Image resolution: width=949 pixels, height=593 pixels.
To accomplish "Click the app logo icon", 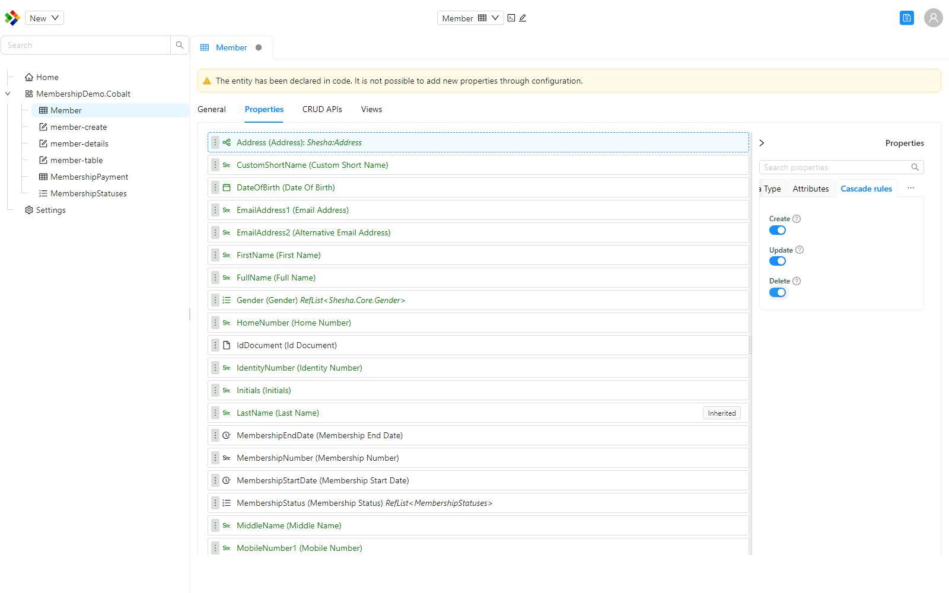I will coord(12,18).
